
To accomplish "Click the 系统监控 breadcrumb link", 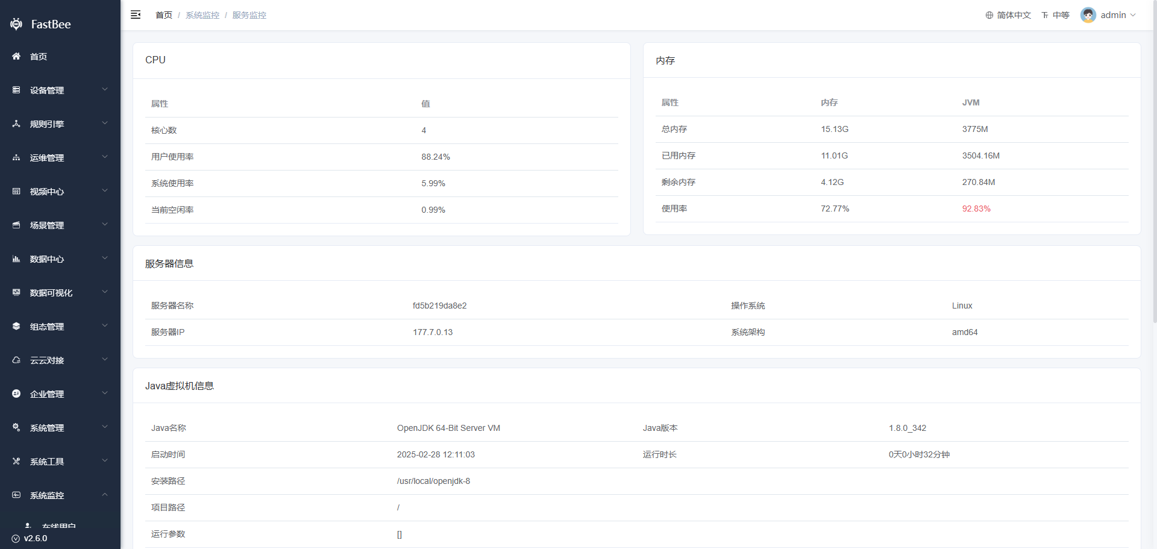I will pos(202,15).
